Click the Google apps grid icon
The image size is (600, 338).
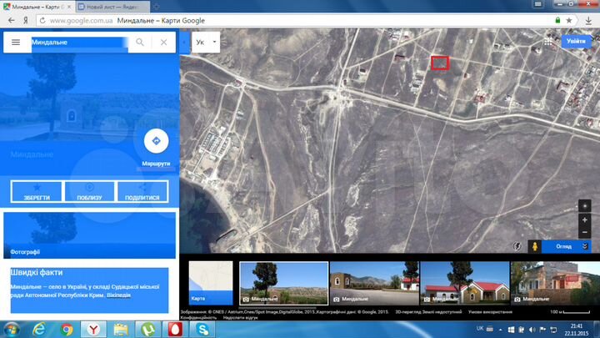(x=548, y=42)
